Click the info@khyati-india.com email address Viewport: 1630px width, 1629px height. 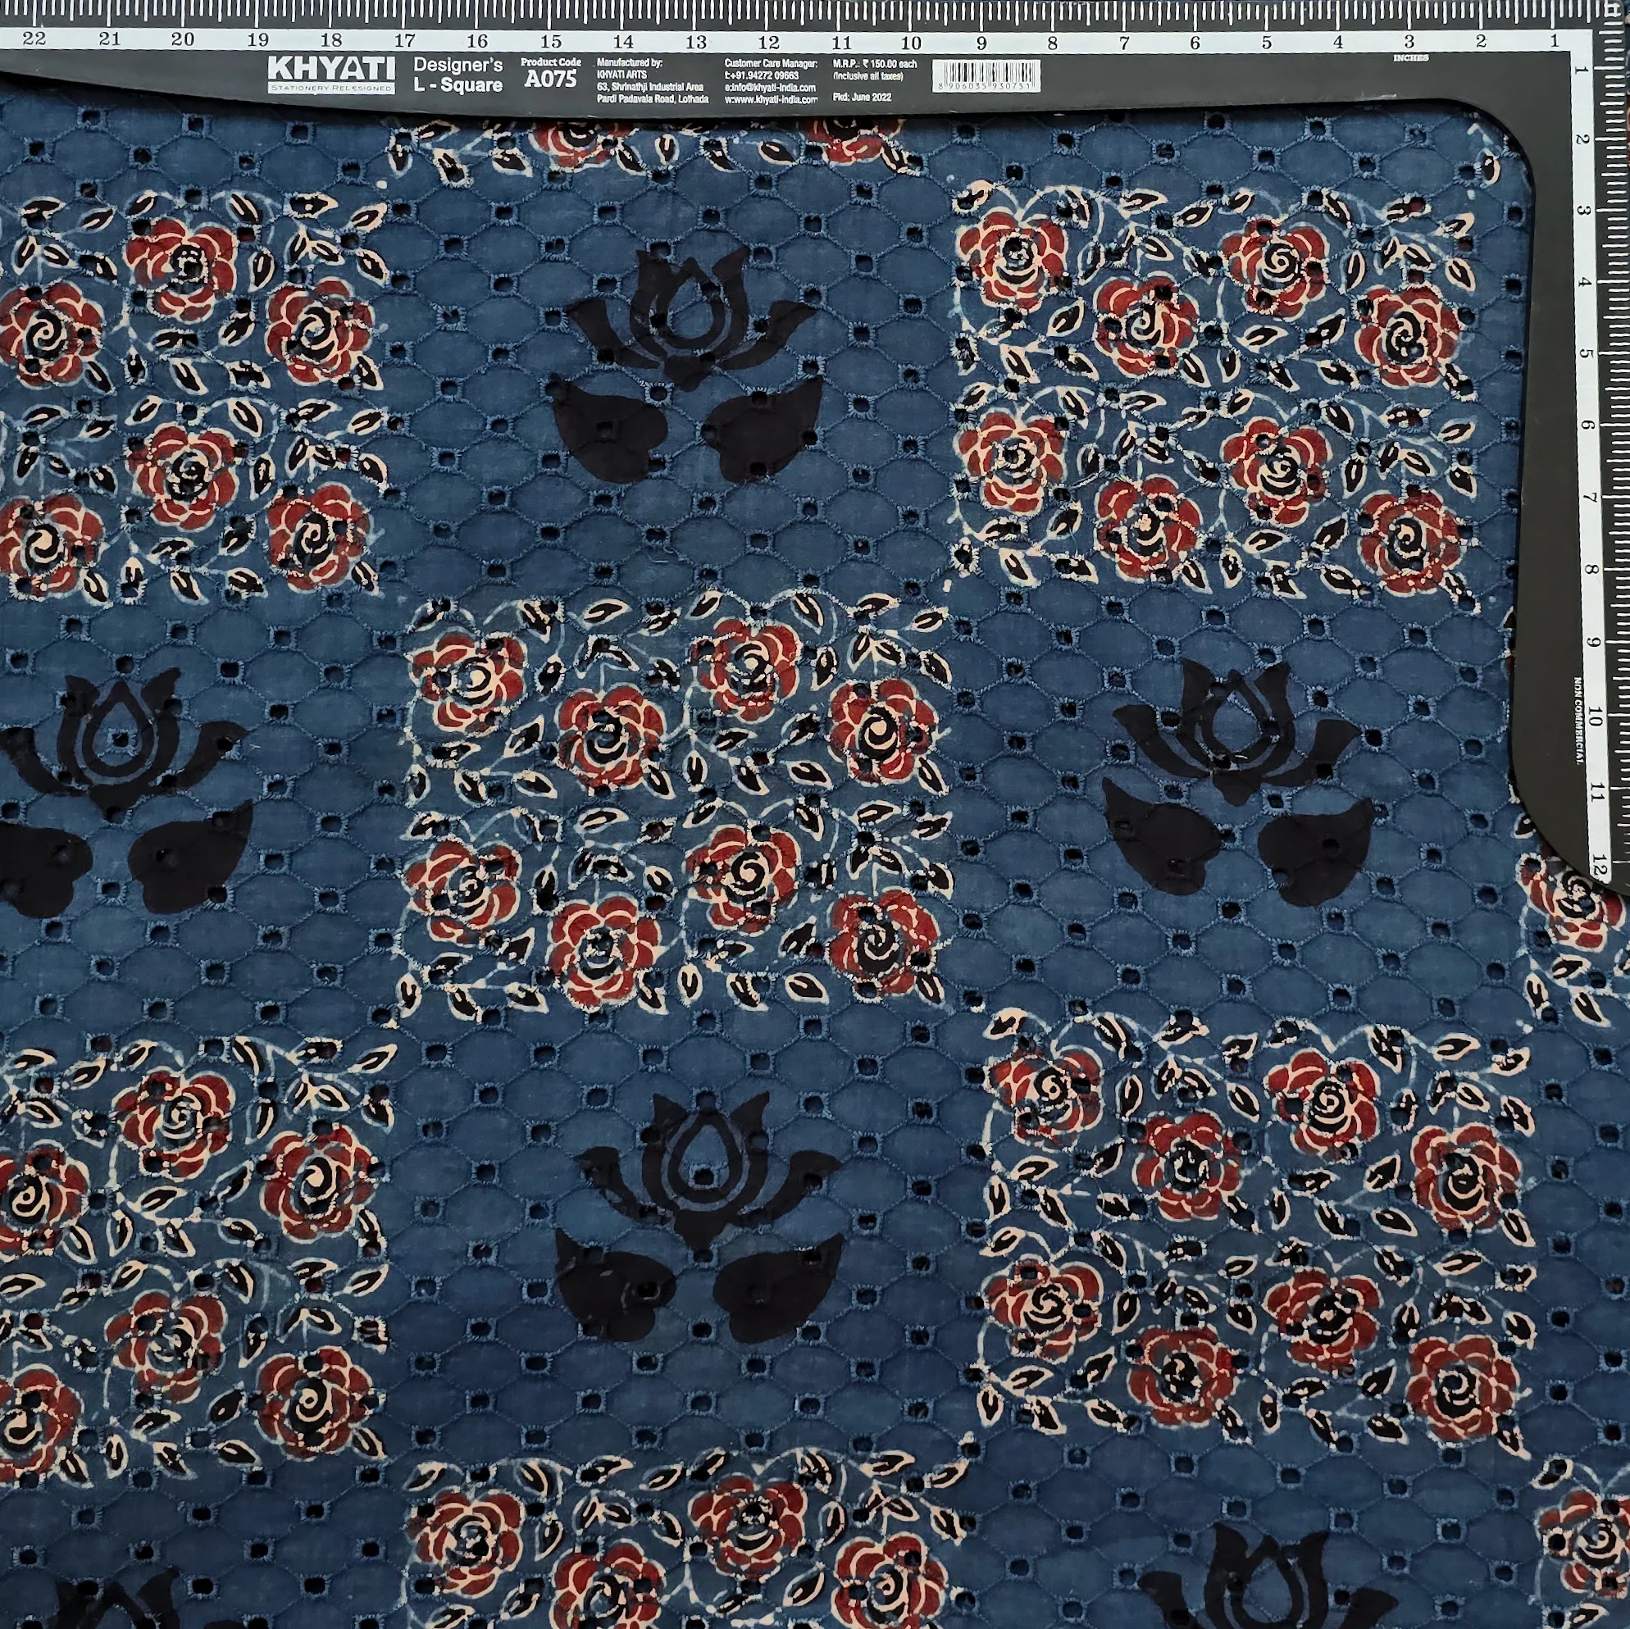770,88
